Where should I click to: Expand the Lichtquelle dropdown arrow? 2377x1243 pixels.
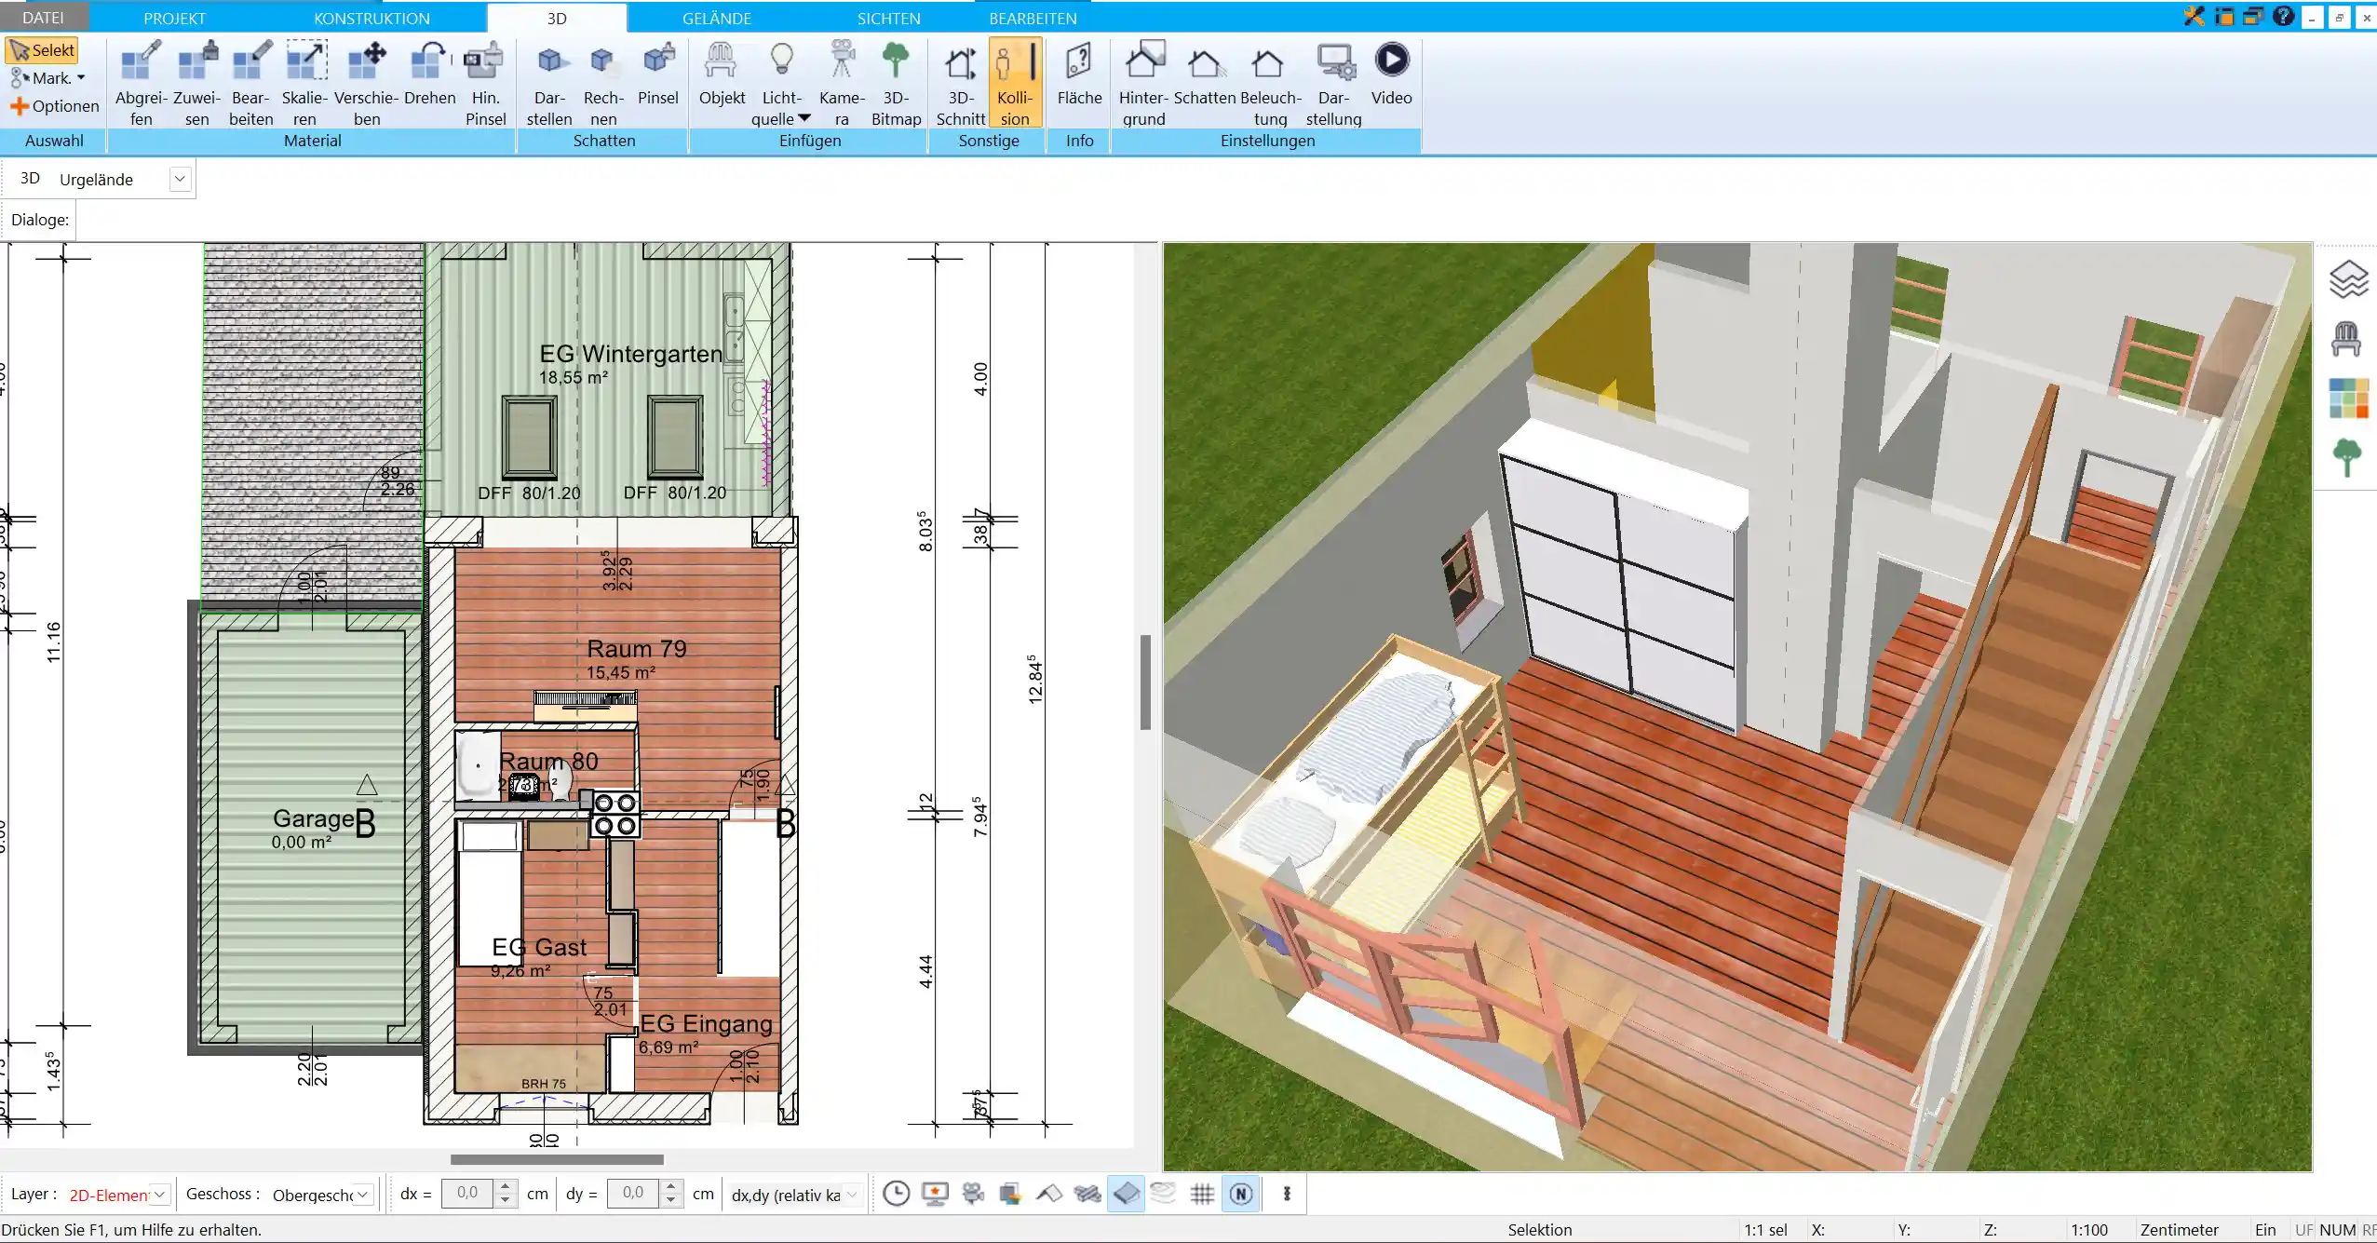click(804, 119)
